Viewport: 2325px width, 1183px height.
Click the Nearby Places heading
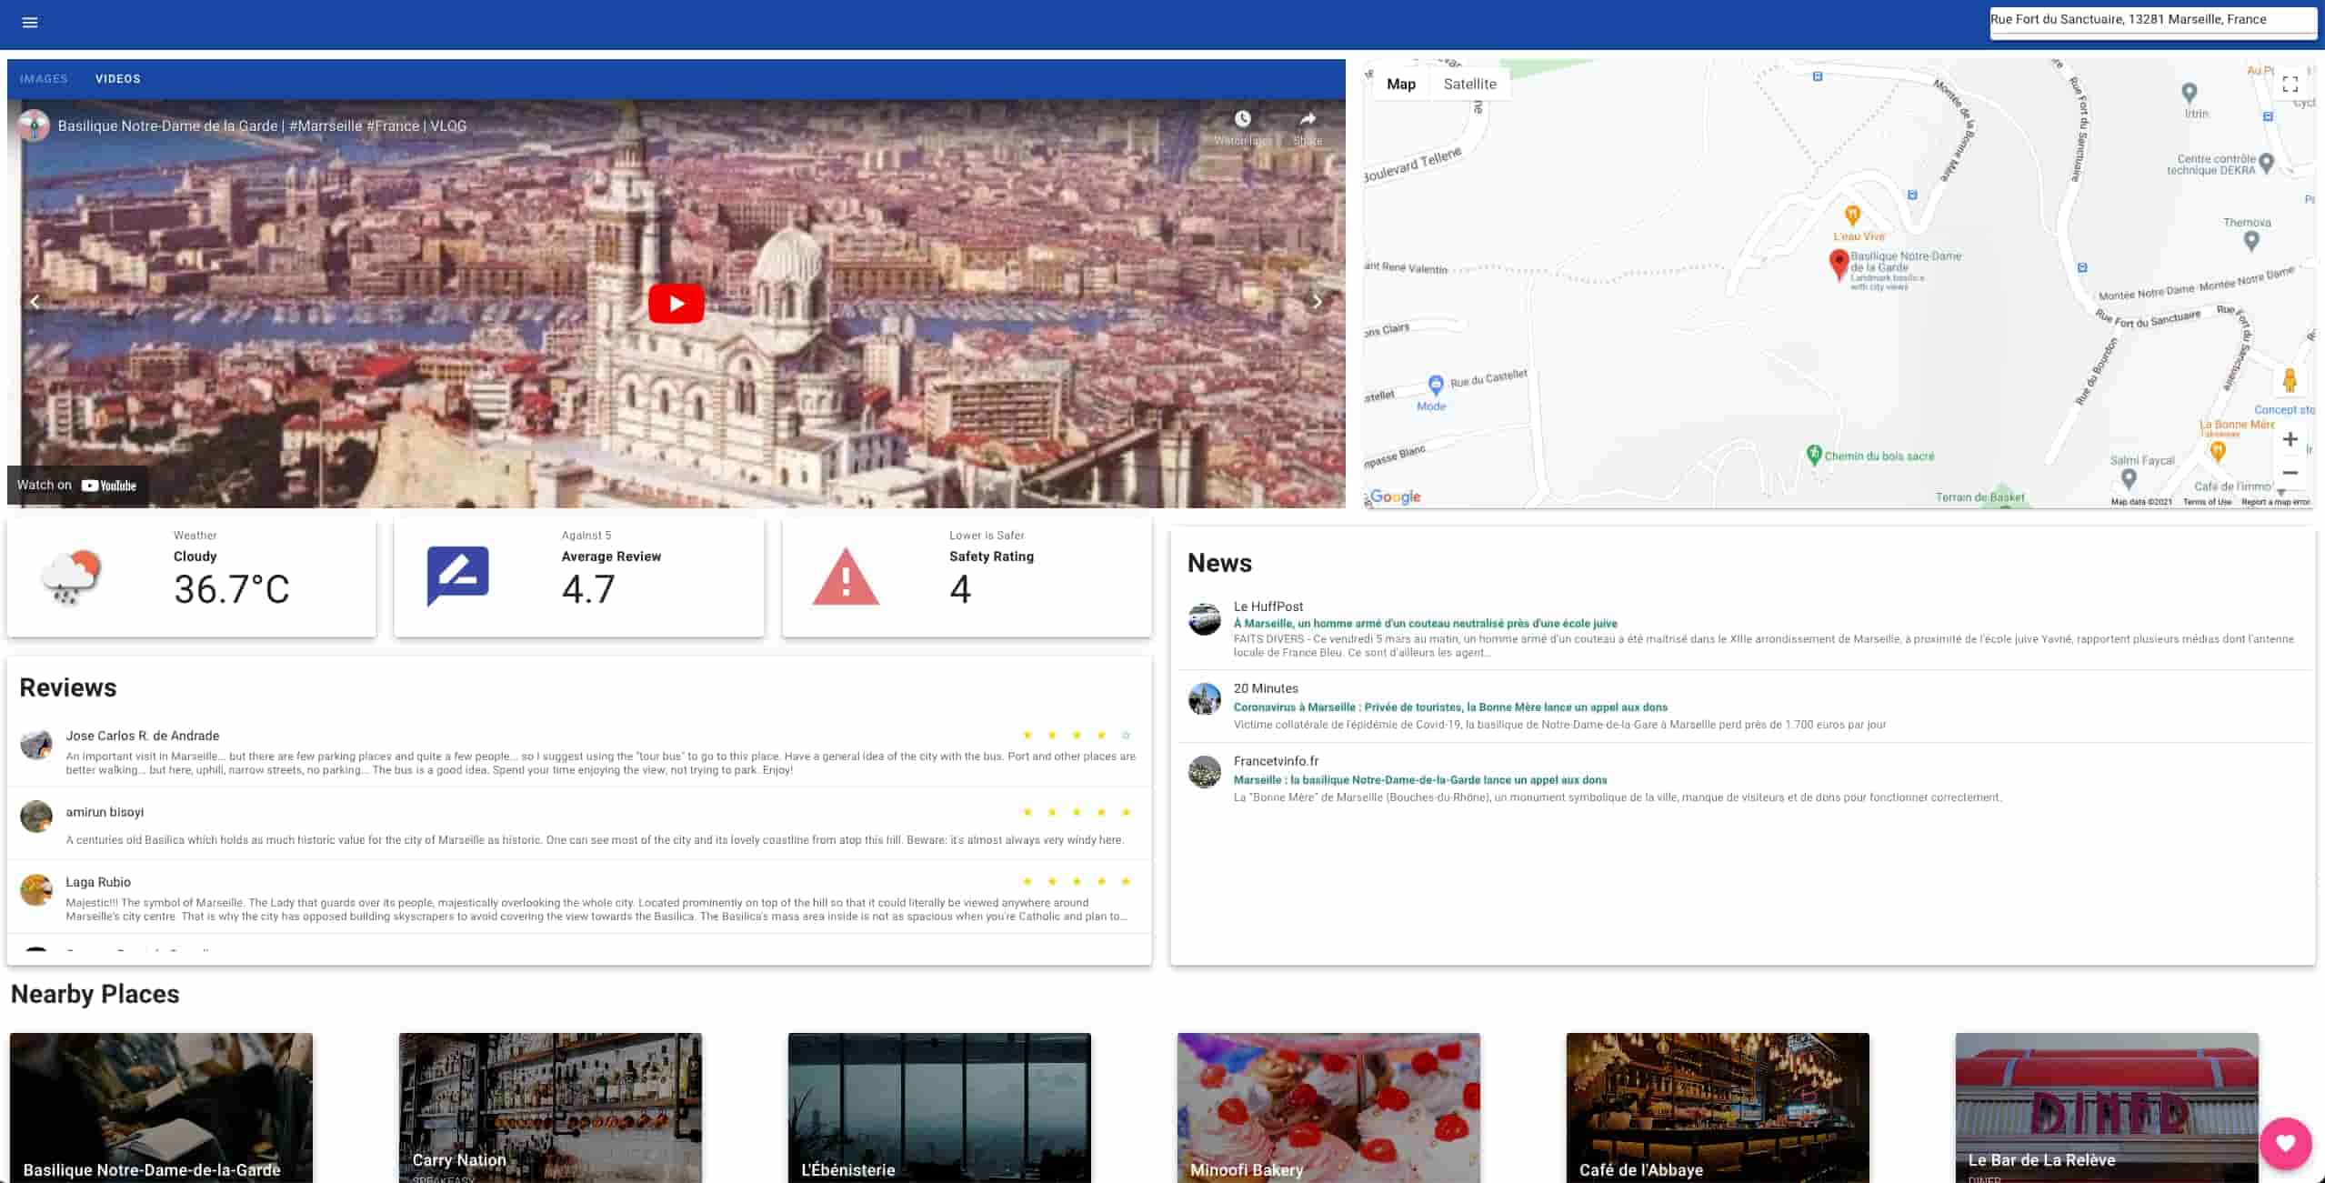[x=95, y=995]
